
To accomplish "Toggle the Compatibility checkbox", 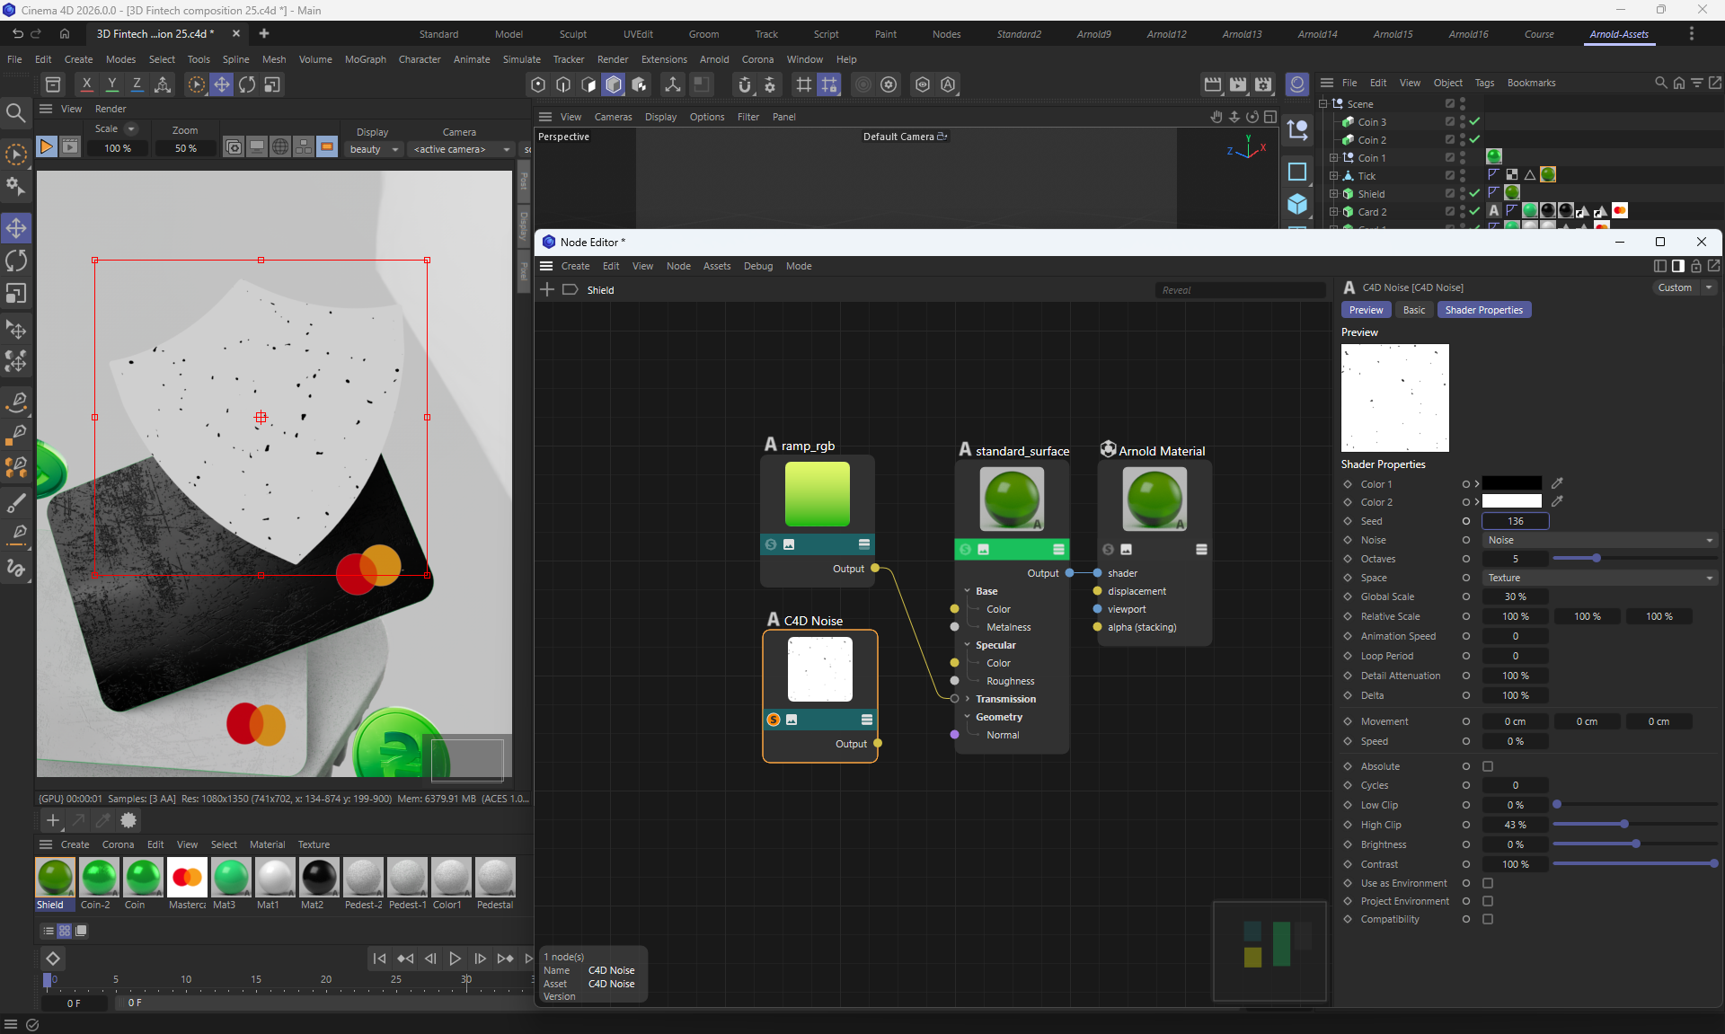I will click(x=1488, y=919).
